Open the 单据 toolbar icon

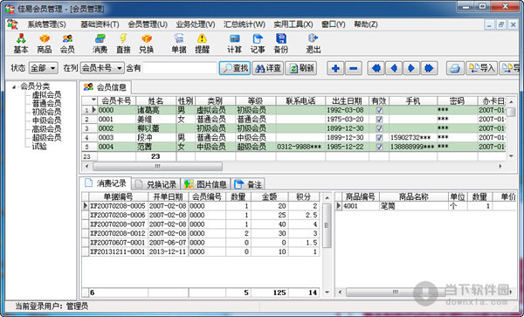(x=179, y=44)
